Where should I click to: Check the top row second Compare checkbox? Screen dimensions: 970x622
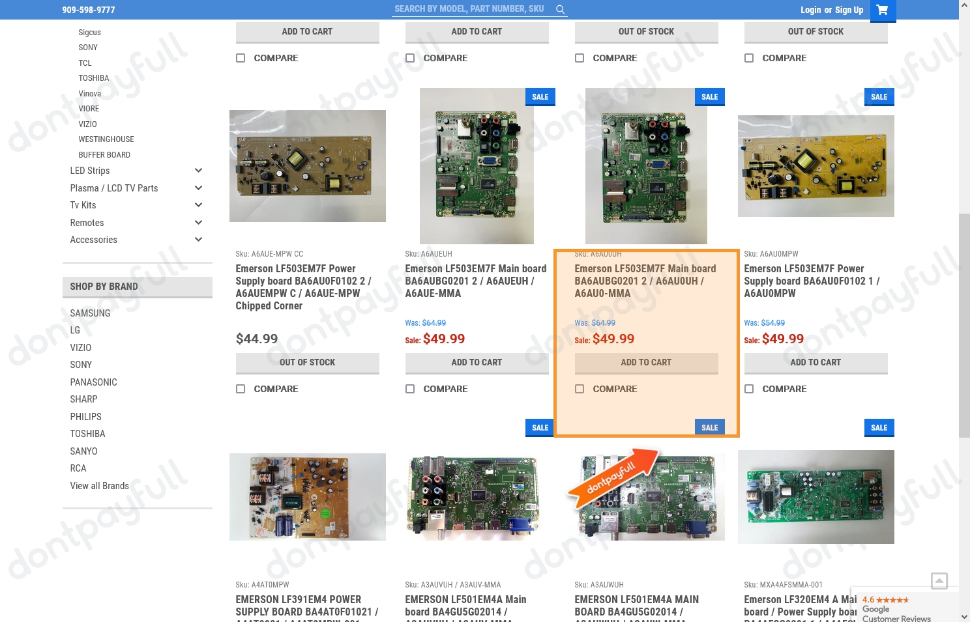pyautogui.click(x=410, y=58)
